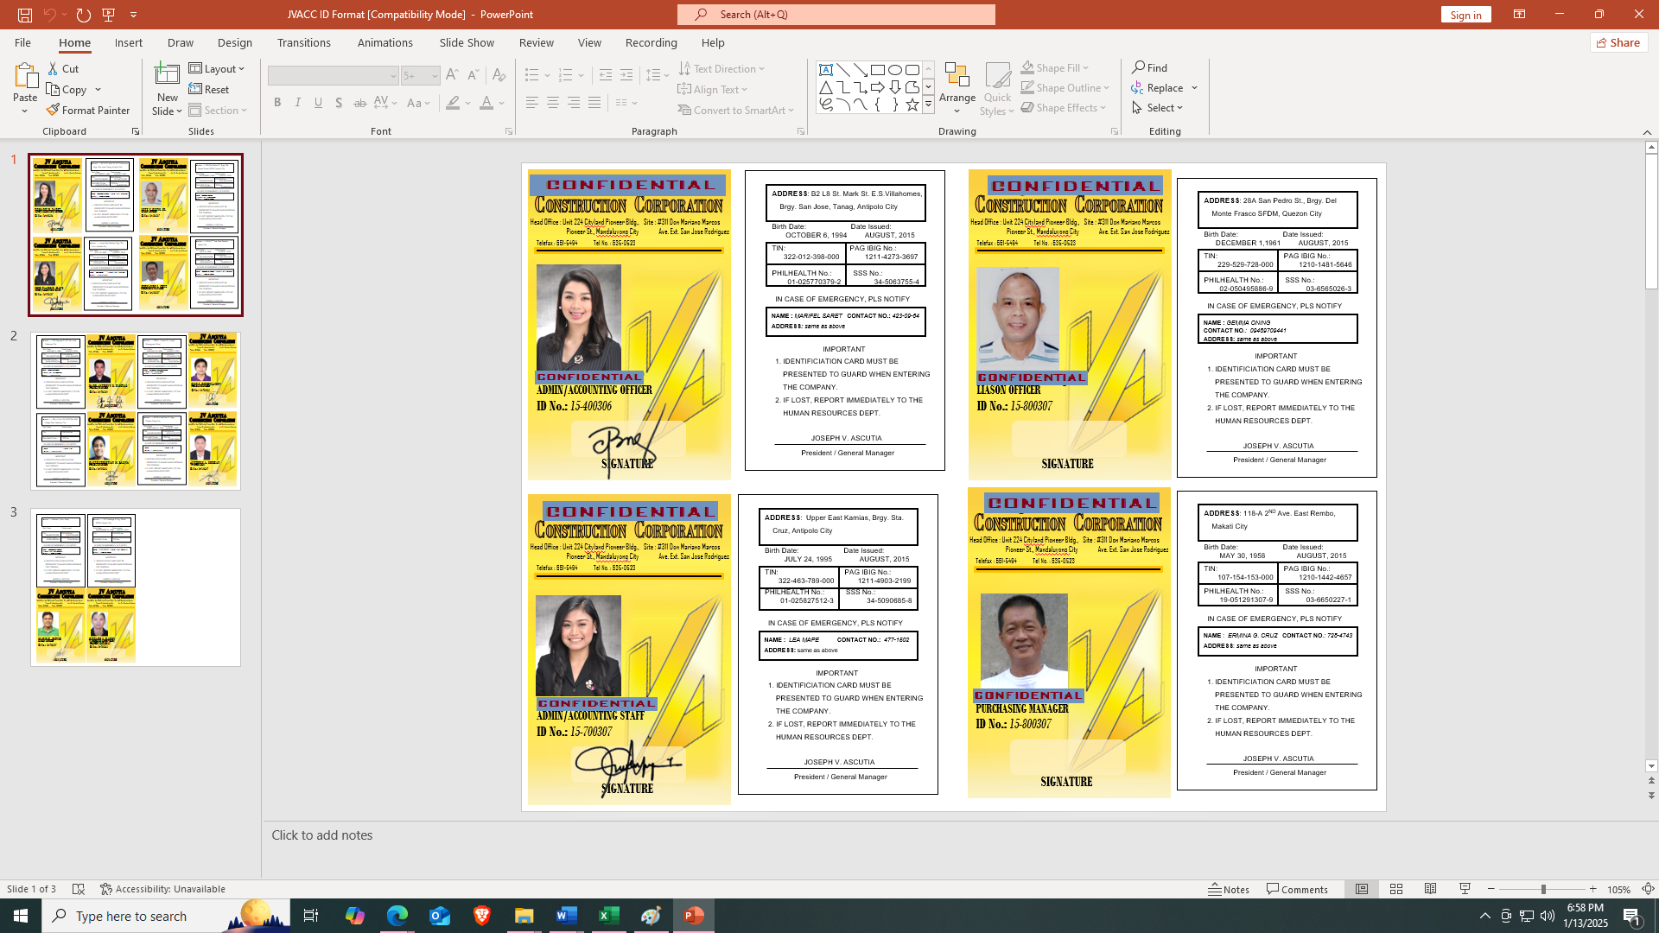Toggle the Notes pane in status bar

coord(1229,889)
